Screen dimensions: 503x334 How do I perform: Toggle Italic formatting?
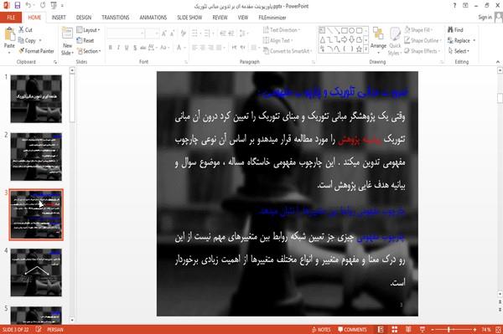[x=118, y=48]
